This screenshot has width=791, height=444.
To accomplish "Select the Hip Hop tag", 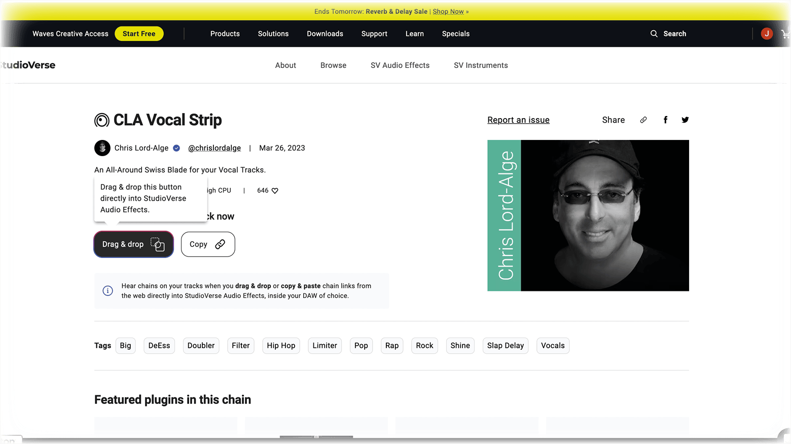I will click(281, 346).
